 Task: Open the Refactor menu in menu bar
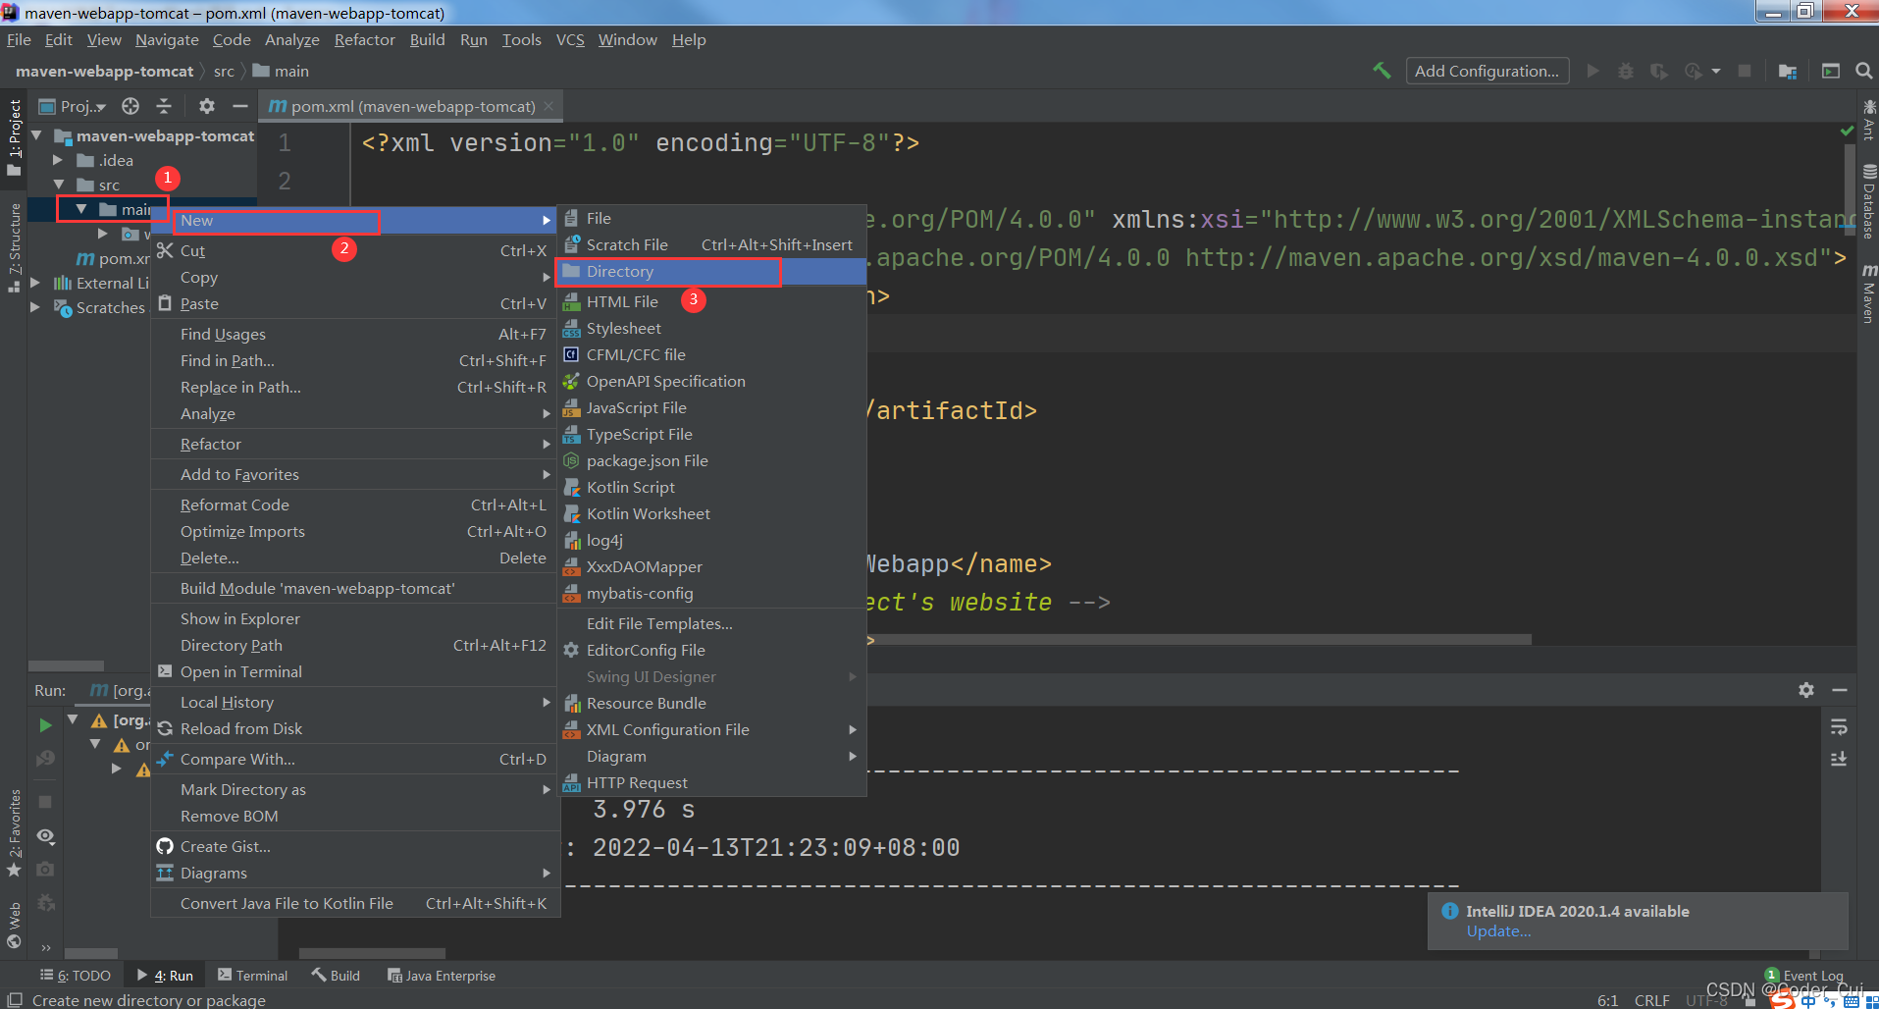click(364, 39)
